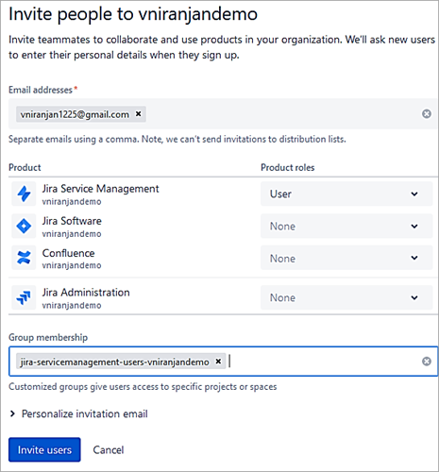
Task: Clear all email addresses in the field
Action: [x=427, y=114]
